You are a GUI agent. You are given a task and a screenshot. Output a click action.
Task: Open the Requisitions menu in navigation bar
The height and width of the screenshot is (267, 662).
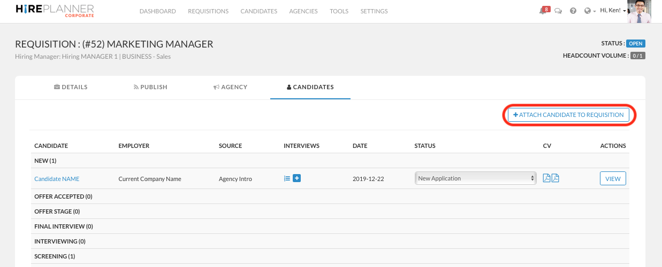[208, 11]
